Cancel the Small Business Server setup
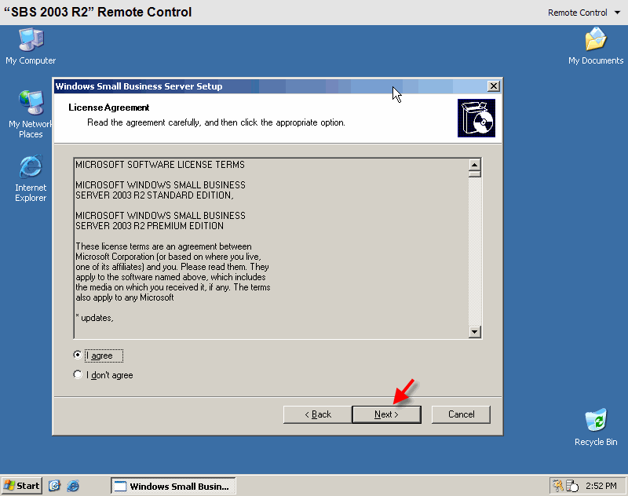Viewport: 628px width, 496px height. click(x=461, y=414)
